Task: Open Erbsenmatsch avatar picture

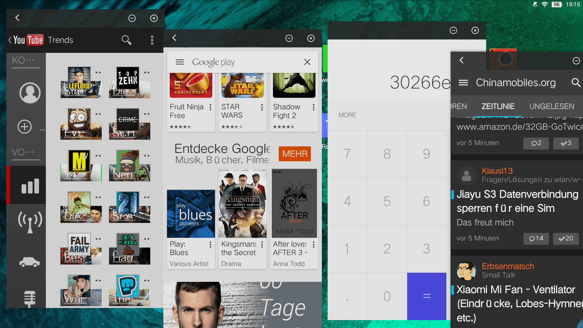Action: pos(466,271)
